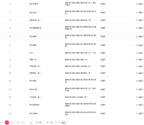Click the info icon in row 3
This screenshot has width=144, height=125.
click(x=143, y=20)
